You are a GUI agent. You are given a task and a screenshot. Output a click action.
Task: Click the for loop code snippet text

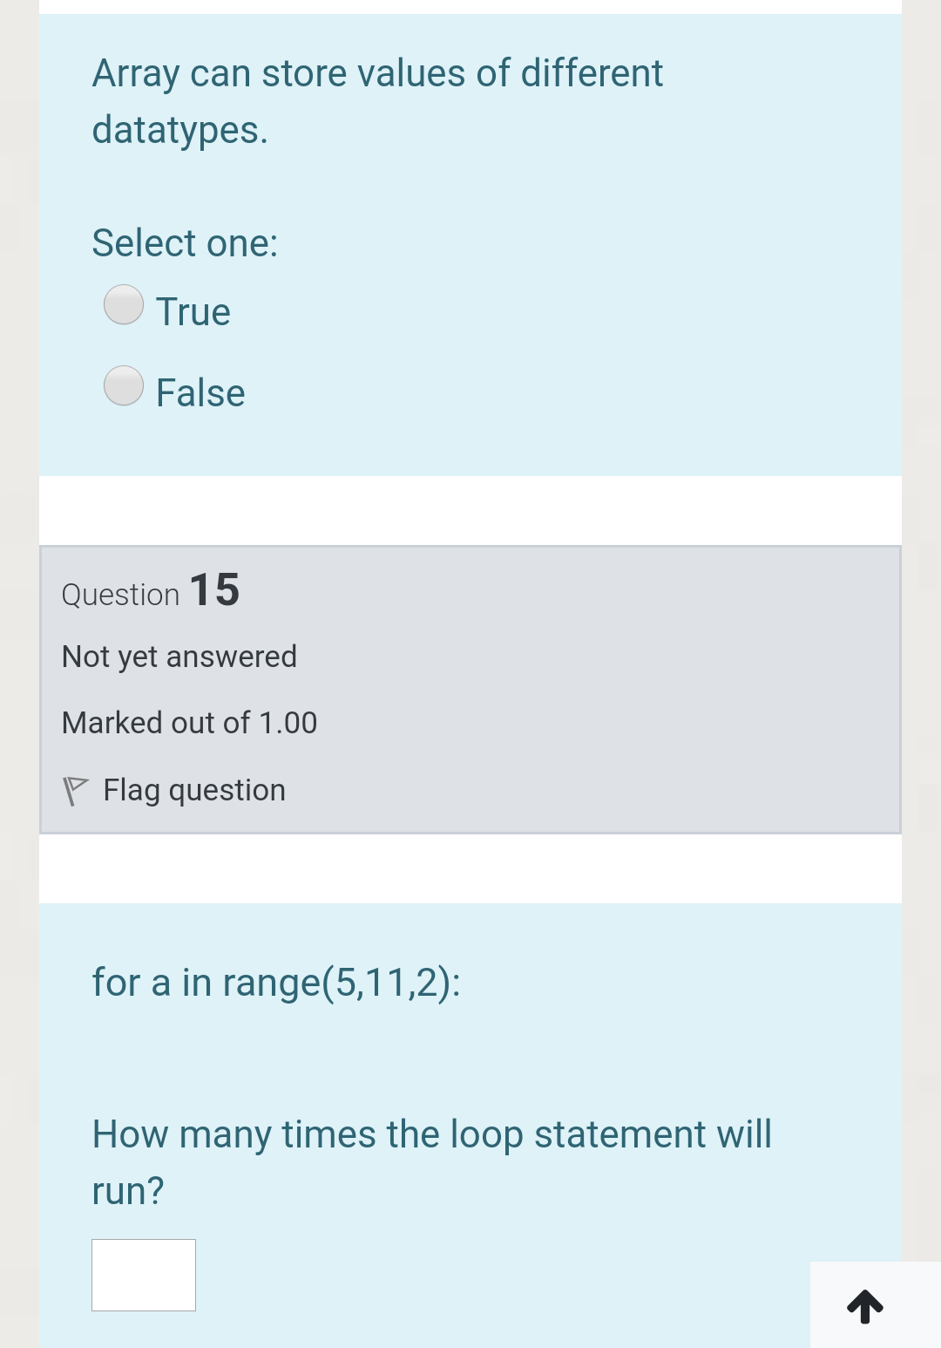[277, 981]
